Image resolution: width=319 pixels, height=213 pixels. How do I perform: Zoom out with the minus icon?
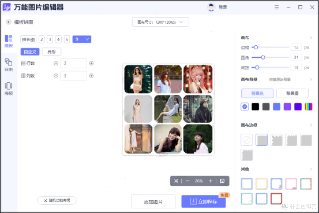point(188,181)
